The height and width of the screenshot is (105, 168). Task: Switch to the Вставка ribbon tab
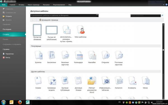click(x=21, y=5)
